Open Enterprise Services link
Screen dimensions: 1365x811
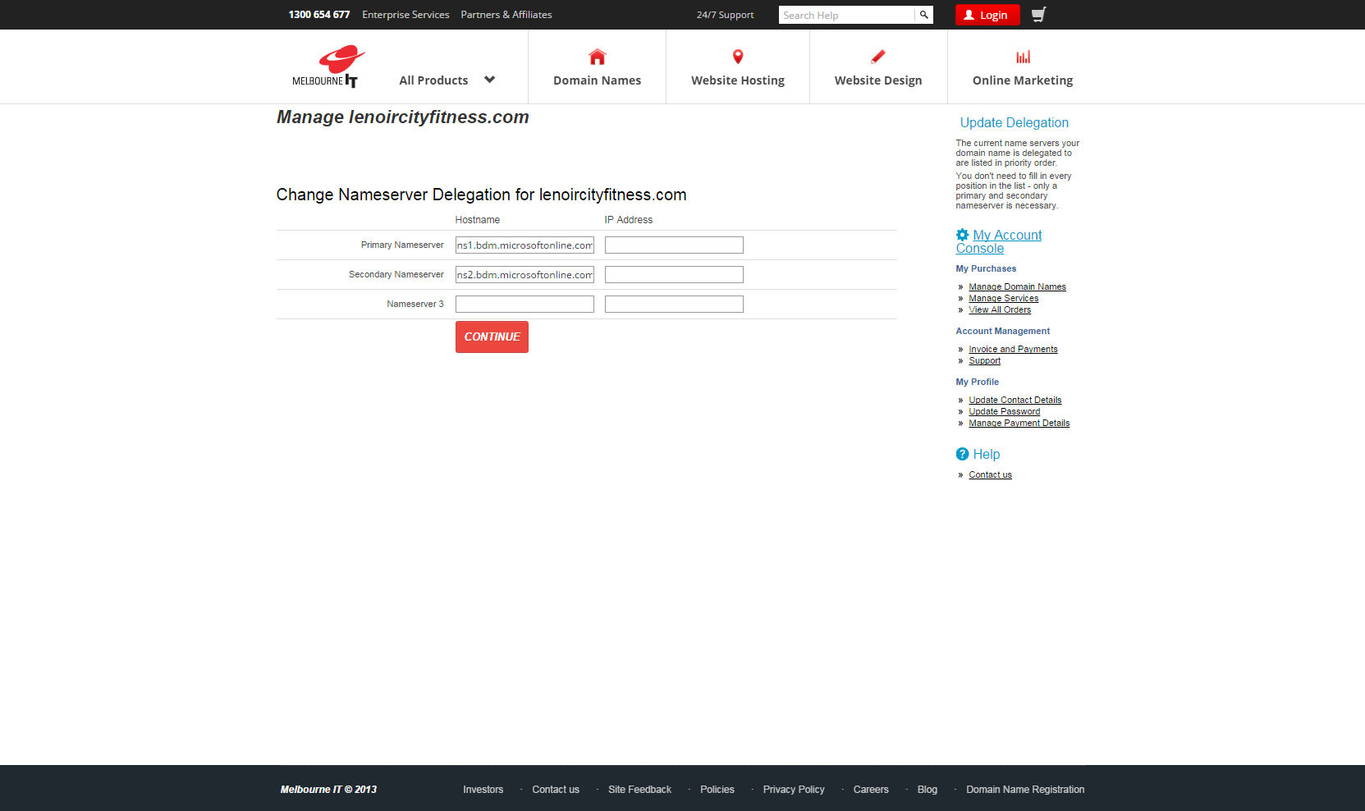[x=405, y=15]
